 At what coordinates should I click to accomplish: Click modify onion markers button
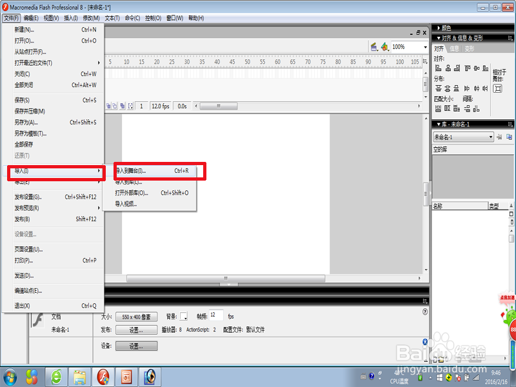point(130,106)
